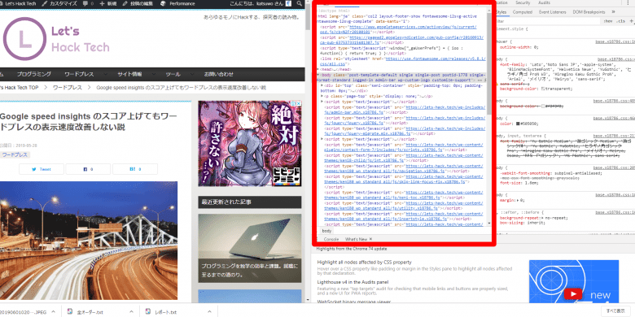Open the options chevron for the JPEG download
Viewport: 635px width, 317px height.
53,312
